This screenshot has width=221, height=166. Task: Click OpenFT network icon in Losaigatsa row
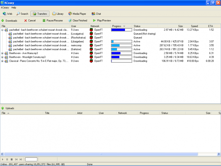coord(91,34)
